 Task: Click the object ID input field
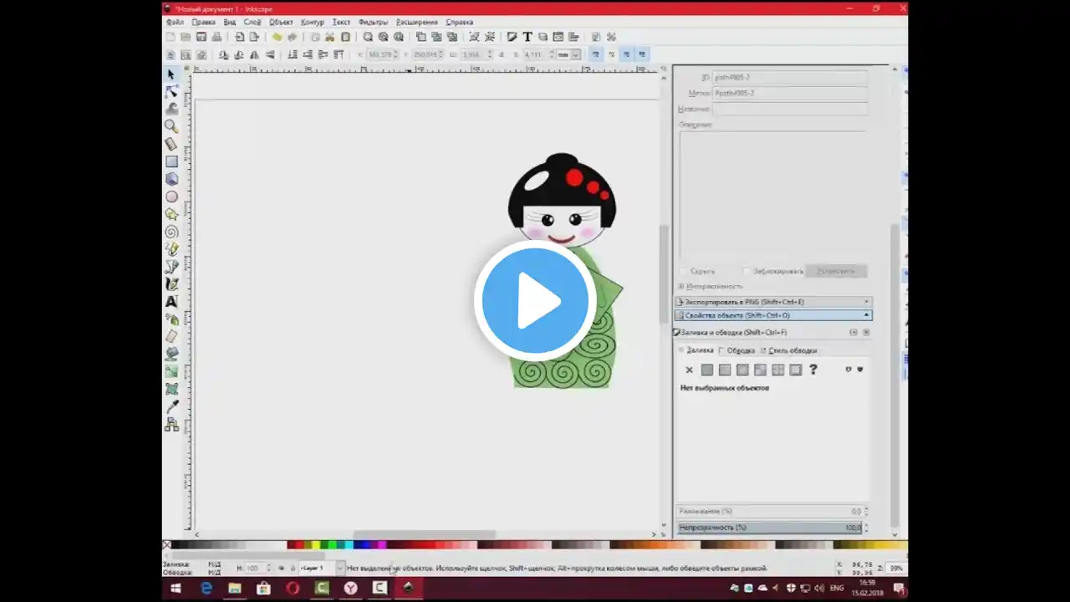click(x=789, y=77)
